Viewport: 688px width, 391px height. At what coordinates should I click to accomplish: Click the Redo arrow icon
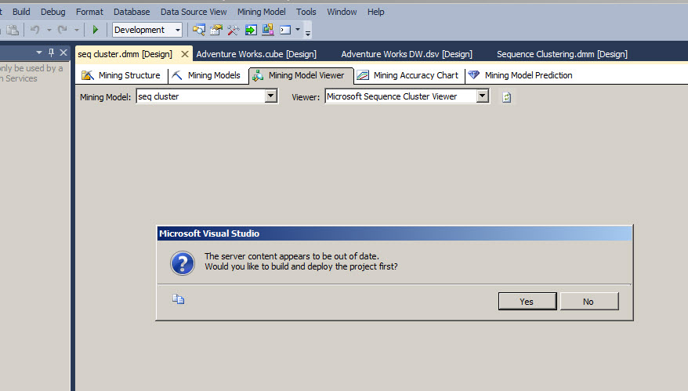(x=63, y=30)
